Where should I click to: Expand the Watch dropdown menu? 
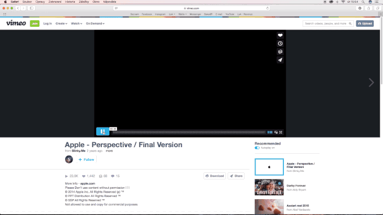pyautogui.click(x=77, y=24)
